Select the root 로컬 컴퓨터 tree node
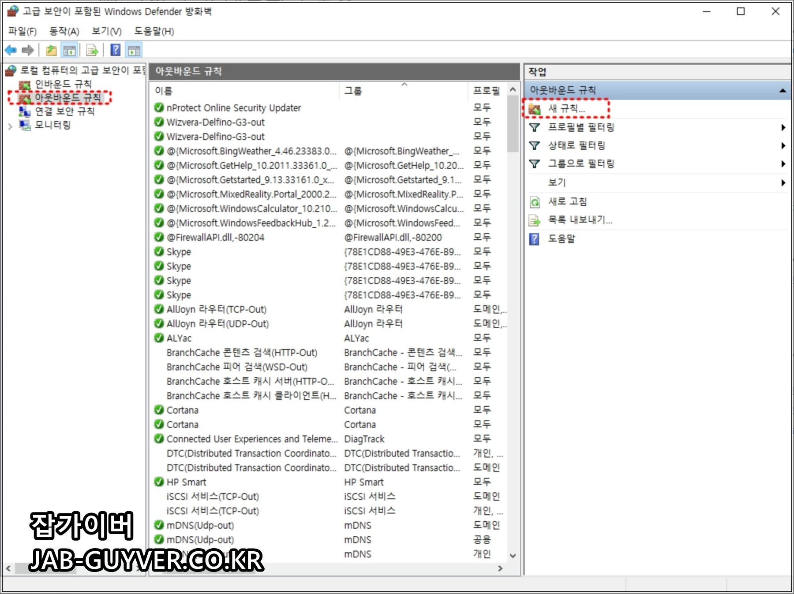Image resolution: width=794 pixels, height=594 pixels. pos(82,71)
